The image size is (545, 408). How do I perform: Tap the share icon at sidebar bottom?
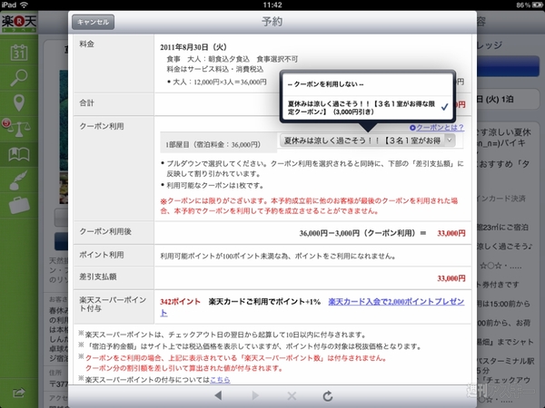pos(19,393)
